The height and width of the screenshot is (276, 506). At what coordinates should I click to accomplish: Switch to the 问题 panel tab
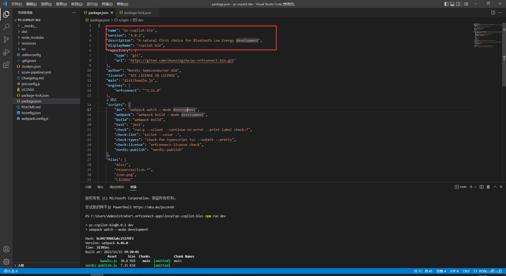(88, 187)
